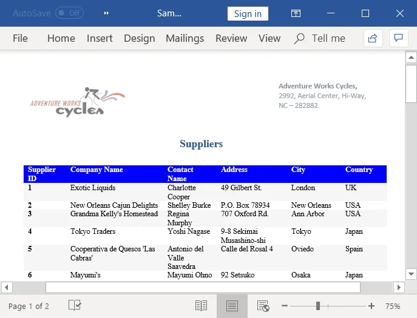Click the vertical scrollbar up arrow

click(x=411, y=58)
